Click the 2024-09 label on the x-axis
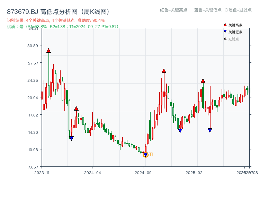 click(x=142, y=172)
